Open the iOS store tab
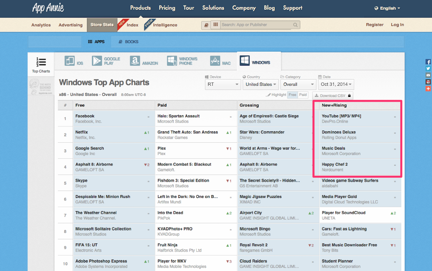Screen dimensions: 432x271 click(x=74, y=61)
